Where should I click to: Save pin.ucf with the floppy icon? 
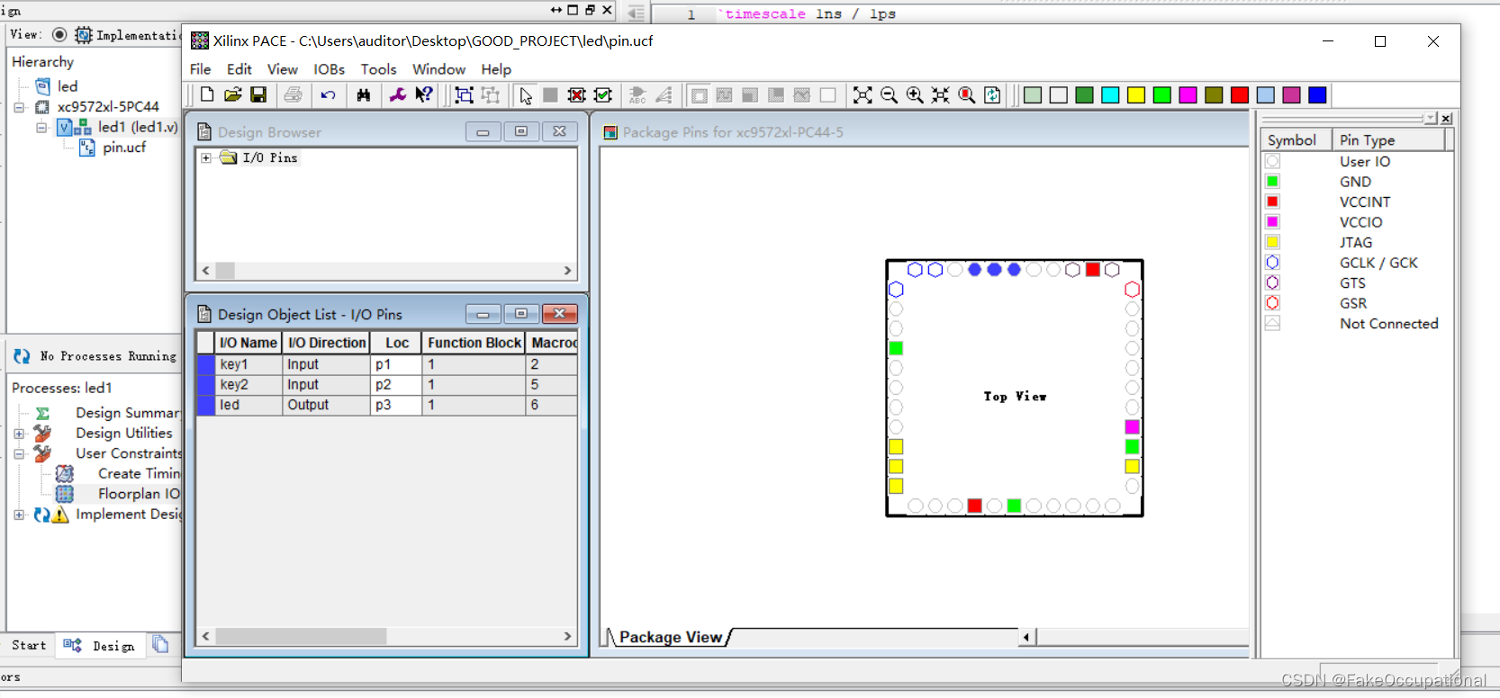258,94
